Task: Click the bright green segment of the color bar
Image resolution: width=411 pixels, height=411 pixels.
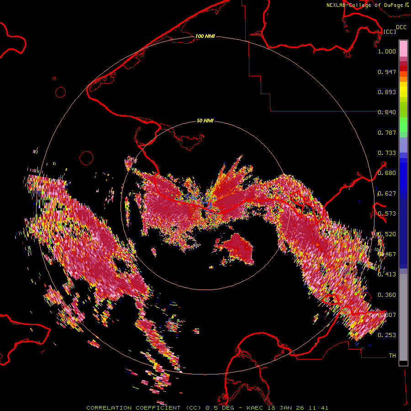Action: pos(403,125)
